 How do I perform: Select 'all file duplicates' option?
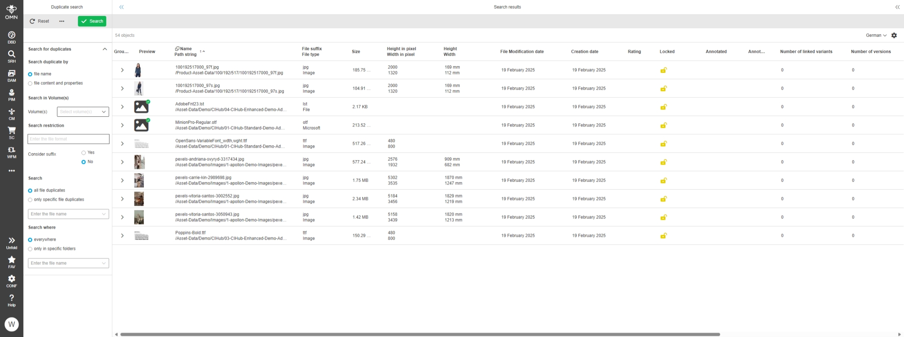[30, 191]
